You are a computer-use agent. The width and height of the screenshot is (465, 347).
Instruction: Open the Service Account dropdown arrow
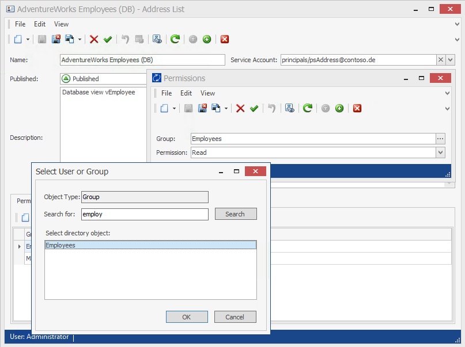click(x=451, y=60)
